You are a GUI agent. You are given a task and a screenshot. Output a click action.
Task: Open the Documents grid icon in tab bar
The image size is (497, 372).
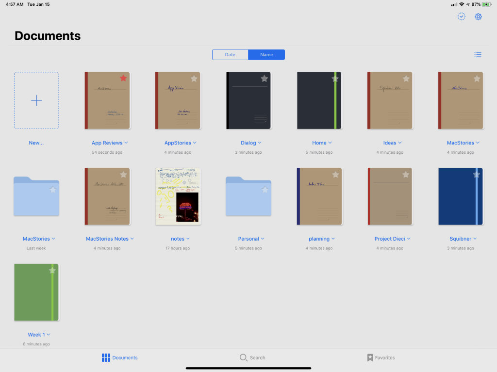pyautogui.click(x=106, y=357)
